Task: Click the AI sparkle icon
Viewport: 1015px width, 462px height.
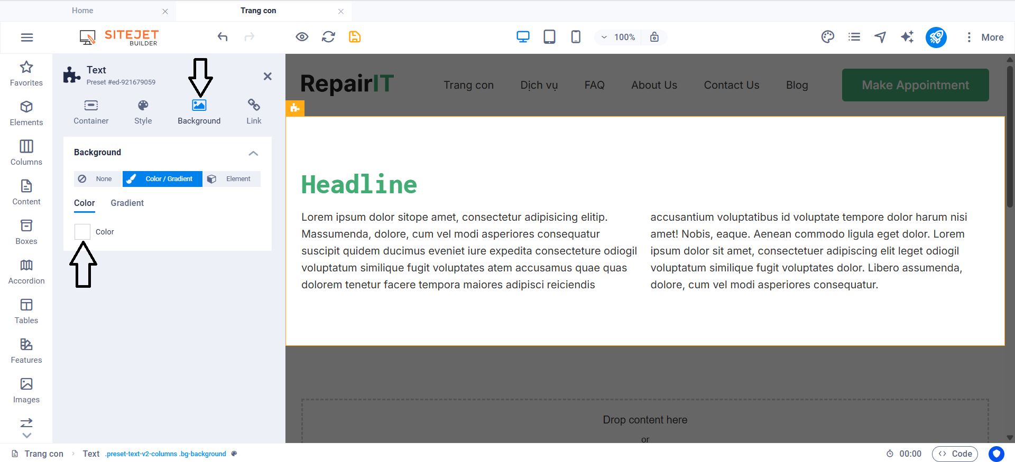Action: [907, 37]
